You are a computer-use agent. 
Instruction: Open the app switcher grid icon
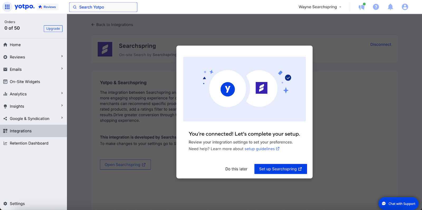tap(7, 7)
